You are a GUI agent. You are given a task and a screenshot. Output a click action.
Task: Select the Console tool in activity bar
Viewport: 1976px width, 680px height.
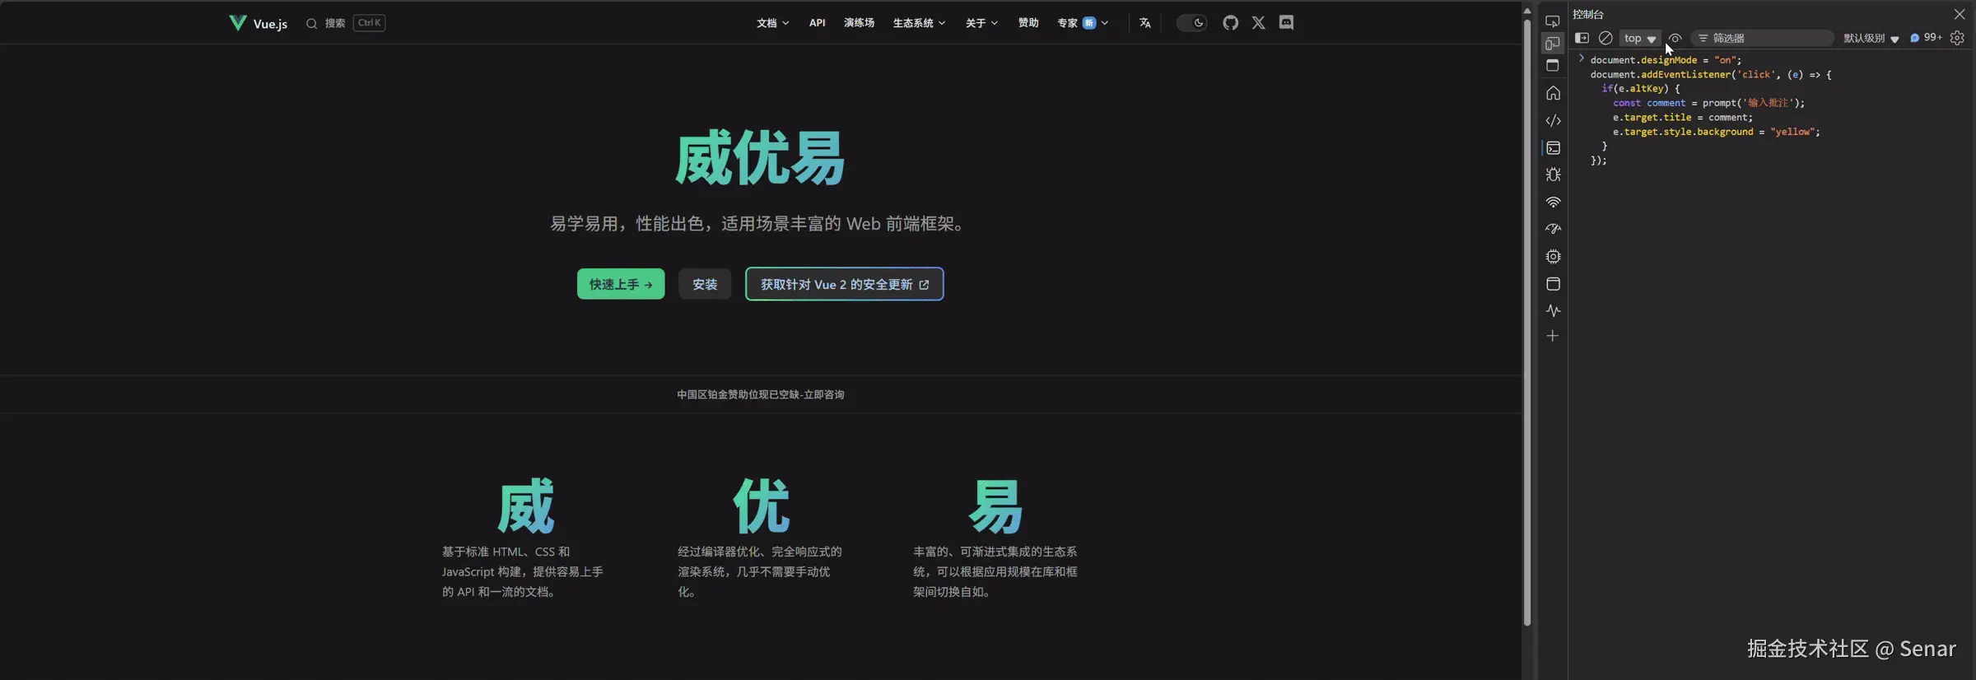point(1553,148)
